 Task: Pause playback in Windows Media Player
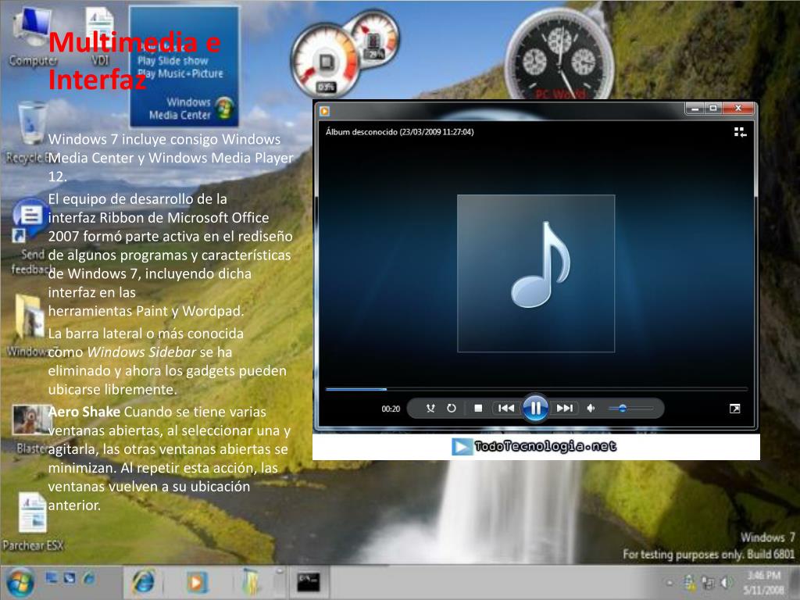[535, 408]
